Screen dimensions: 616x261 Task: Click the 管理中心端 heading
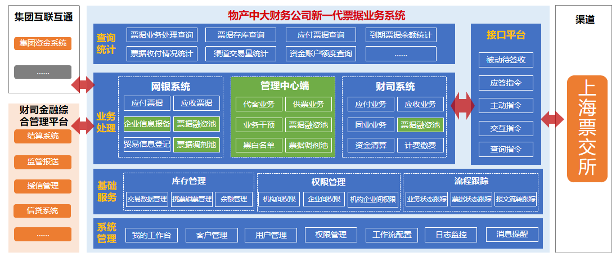click(285, 85)
